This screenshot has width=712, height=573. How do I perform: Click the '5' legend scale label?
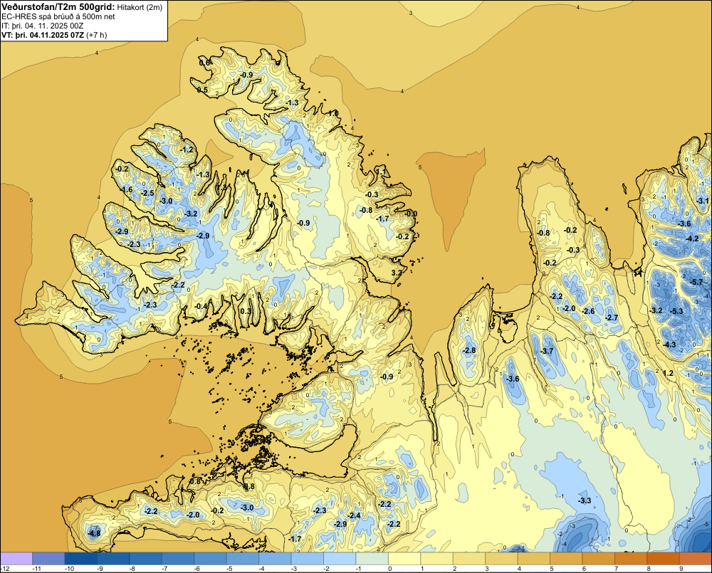click(x=553, y=569)
